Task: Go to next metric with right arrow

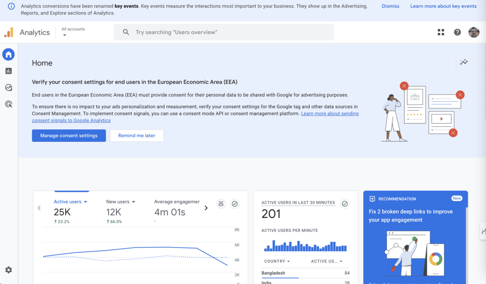Action: pyautogui.click(x=206, y=208)
